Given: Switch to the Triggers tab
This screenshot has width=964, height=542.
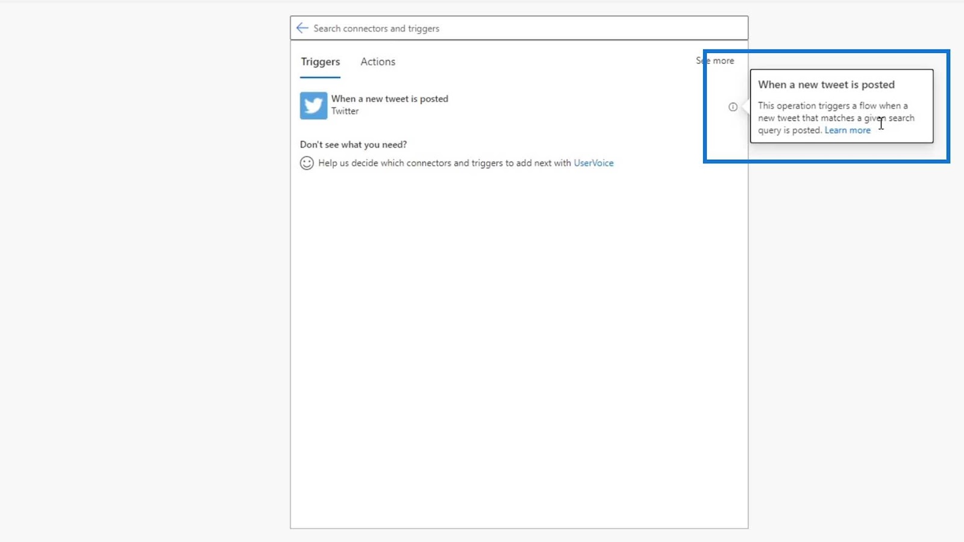Looking at the screenshot, I should (x=320, y=61).
